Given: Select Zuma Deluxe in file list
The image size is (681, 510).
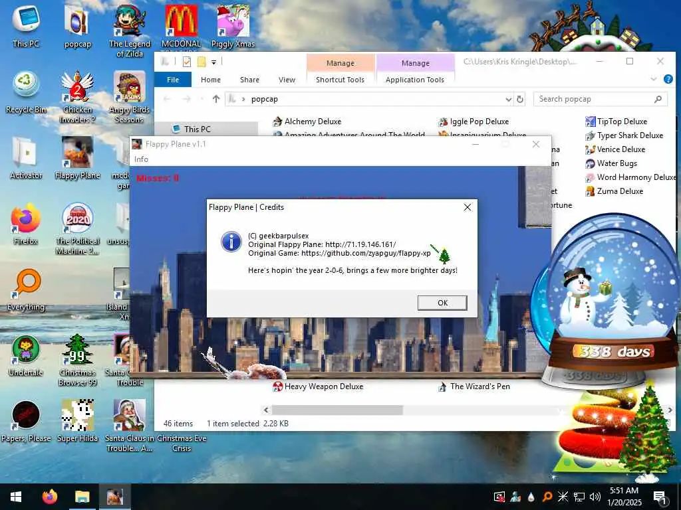Looking at the screenshot, I should [614, 191].
